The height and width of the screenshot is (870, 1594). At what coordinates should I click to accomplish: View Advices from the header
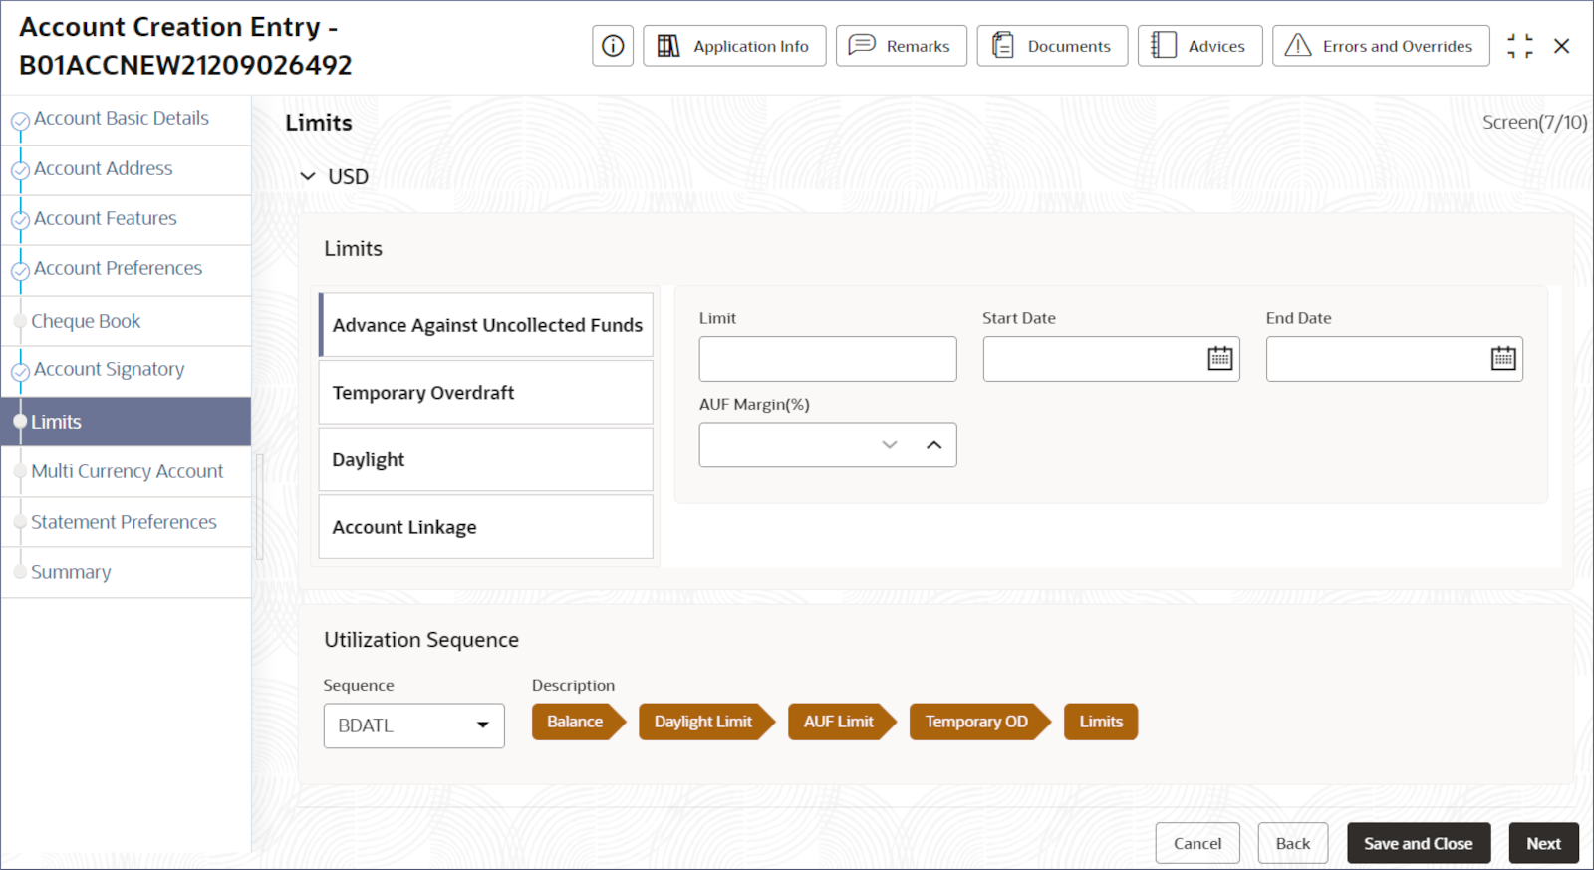(1199, 46)
